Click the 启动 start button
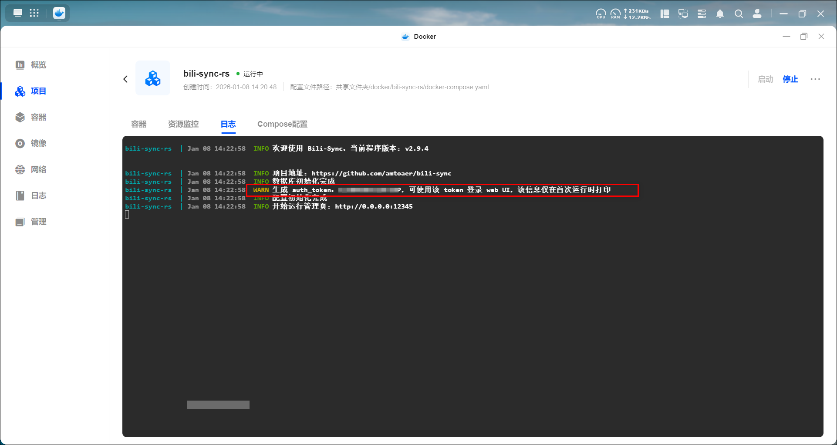The image size is (837, 445). 765,79
